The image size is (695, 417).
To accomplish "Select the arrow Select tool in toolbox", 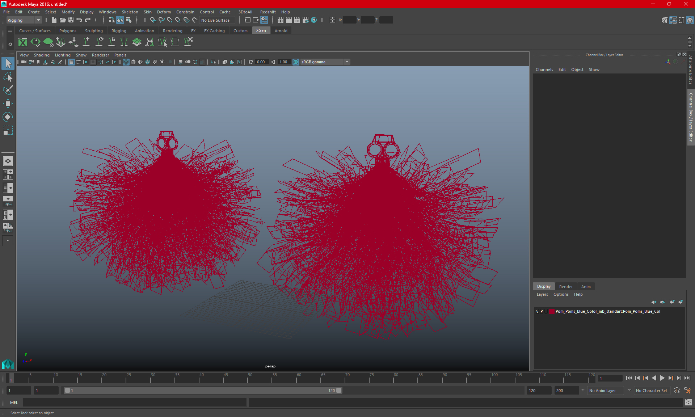I will (8, 64).
